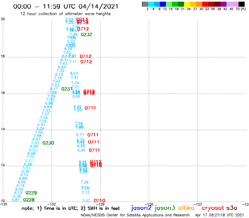Click the wave height value '6.03'
Viewport: 249px width, 218px height.
tap(18, 193)
